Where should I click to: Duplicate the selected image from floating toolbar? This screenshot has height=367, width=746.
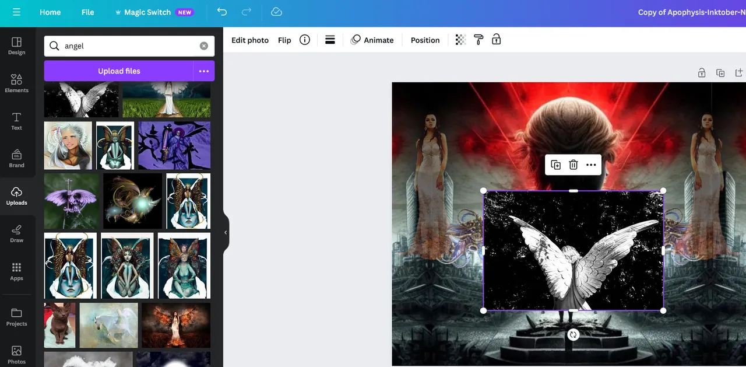click(x=556, y=165)
